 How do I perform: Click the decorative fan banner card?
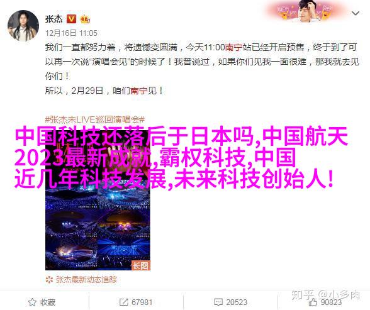(x=305, y=11)
